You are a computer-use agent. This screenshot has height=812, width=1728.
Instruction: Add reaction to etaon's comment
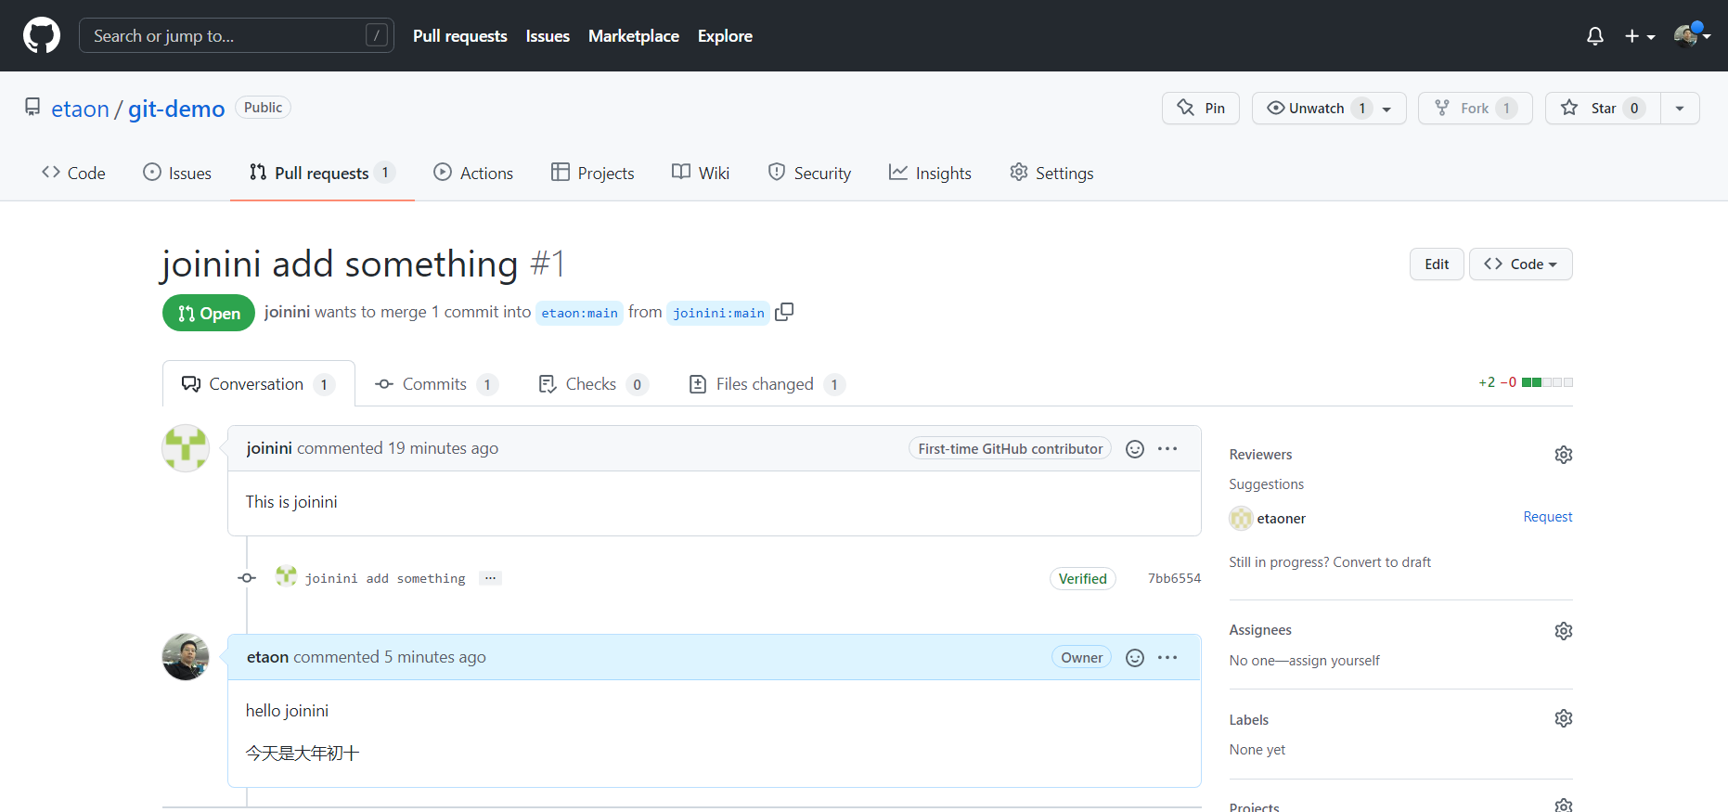point(1134,658)
